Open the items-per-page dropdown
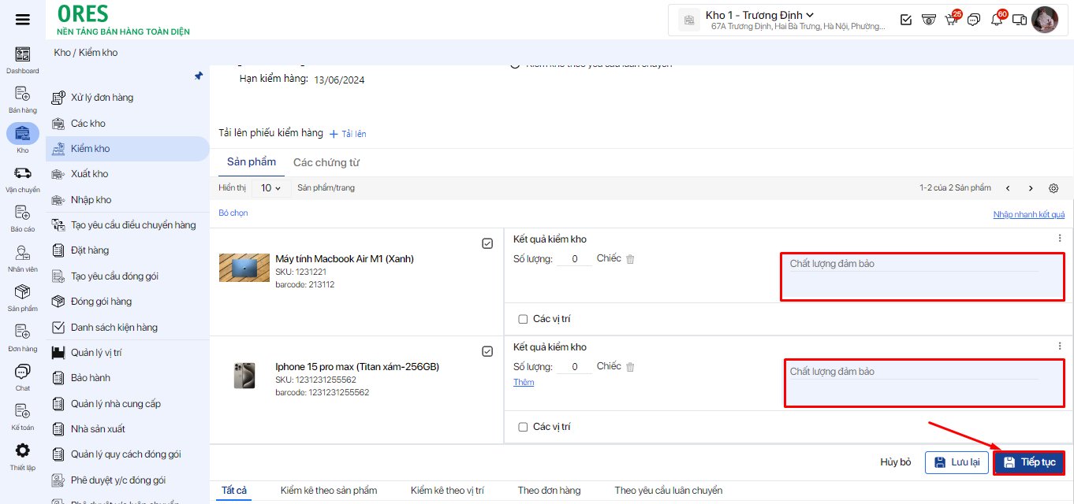The height and width of the screenshot is (504, 1074). 270,188
